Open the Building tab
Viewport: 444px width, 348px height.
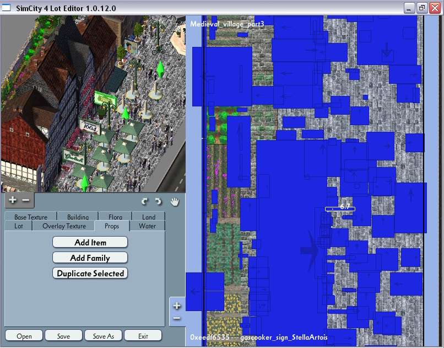(78, 217)
